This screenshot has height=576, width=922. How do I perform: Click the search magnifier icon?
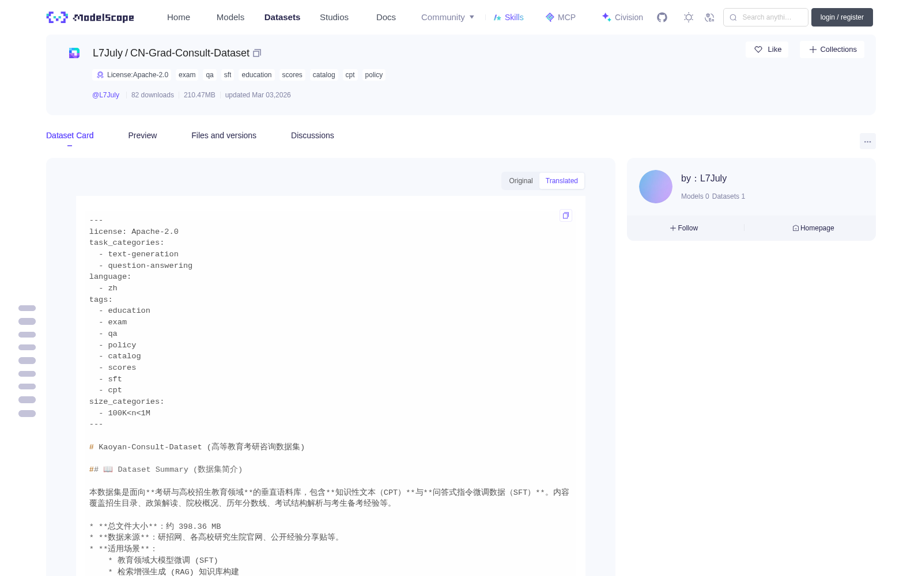coord(733,17)
